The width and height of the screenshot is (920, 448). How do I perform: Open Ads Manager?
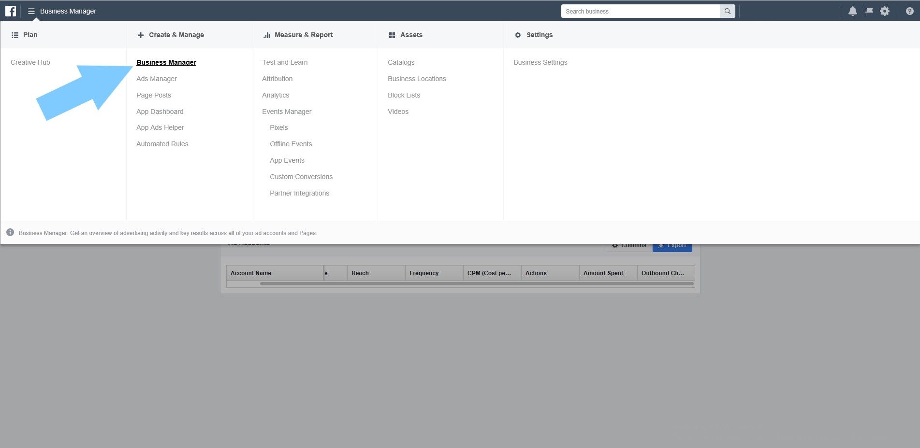click(157, 79)
